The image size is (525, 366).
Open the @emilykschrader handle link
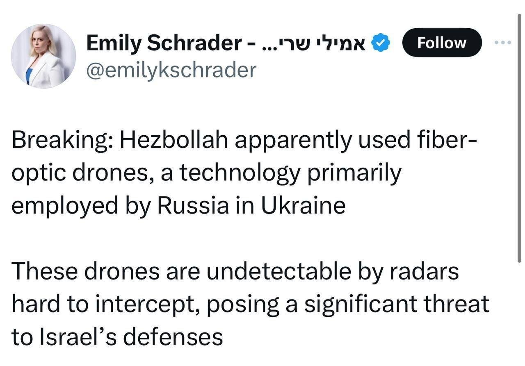[171, 70]
